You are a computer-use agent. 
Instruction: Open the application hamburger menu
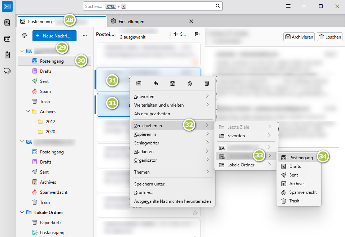pos(288,6)
